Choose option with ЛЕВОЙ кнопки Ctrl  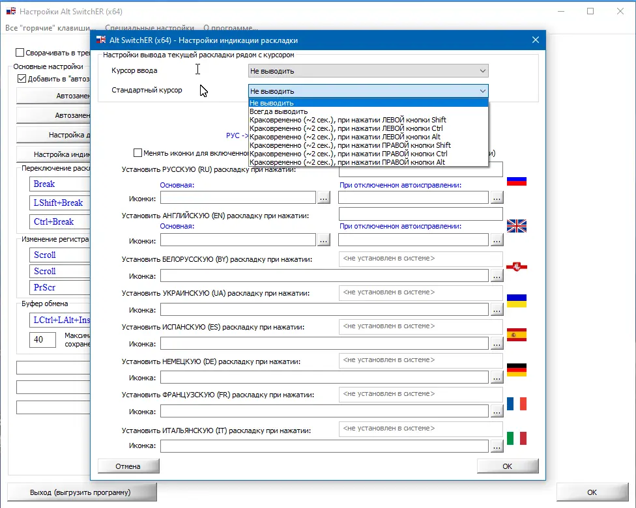[368, 128]
